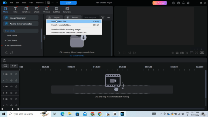208x117 pixels.
Task: Choose Import Media Files from menu
Action: point(74,21)
